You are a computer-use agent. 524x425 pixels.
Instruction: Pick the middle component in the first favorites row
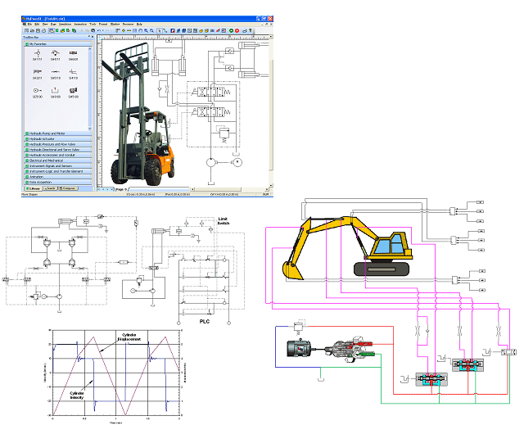coord(56,52)
